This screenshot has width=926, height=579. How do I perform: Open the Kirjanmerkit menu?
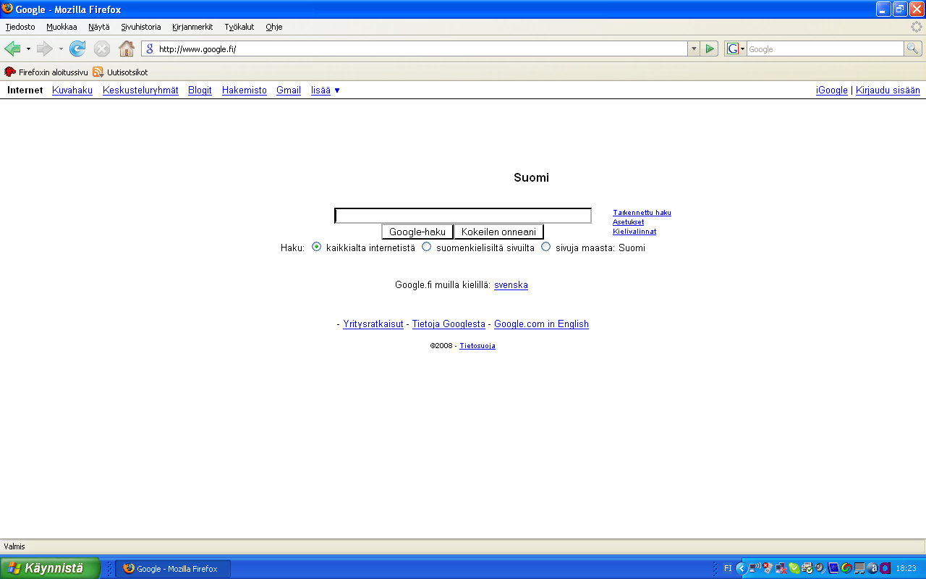[192, 27]
